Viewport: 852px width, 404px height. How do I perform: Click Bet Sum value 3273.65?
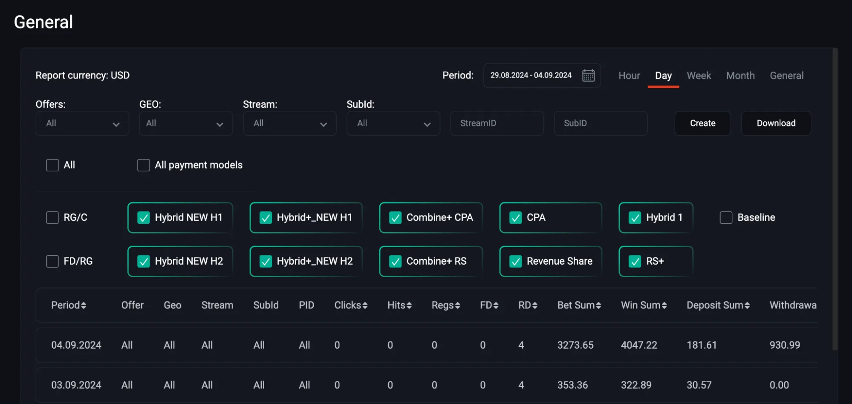coord(575,345)
